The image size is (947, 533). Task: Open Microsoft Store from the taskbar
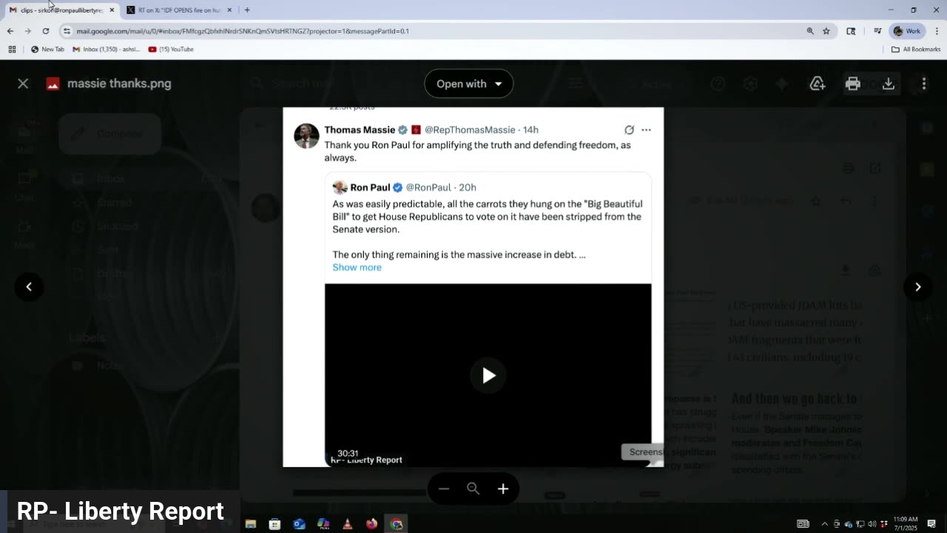click(274, 524)
